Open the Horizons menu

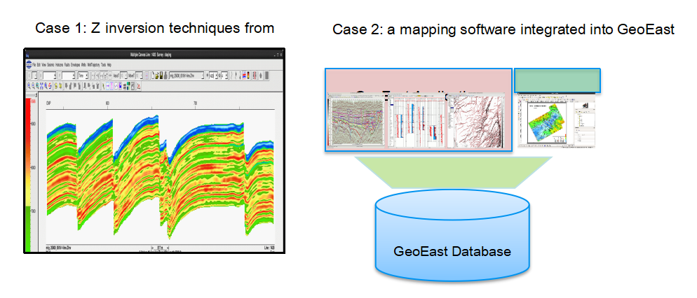point(59,65)
